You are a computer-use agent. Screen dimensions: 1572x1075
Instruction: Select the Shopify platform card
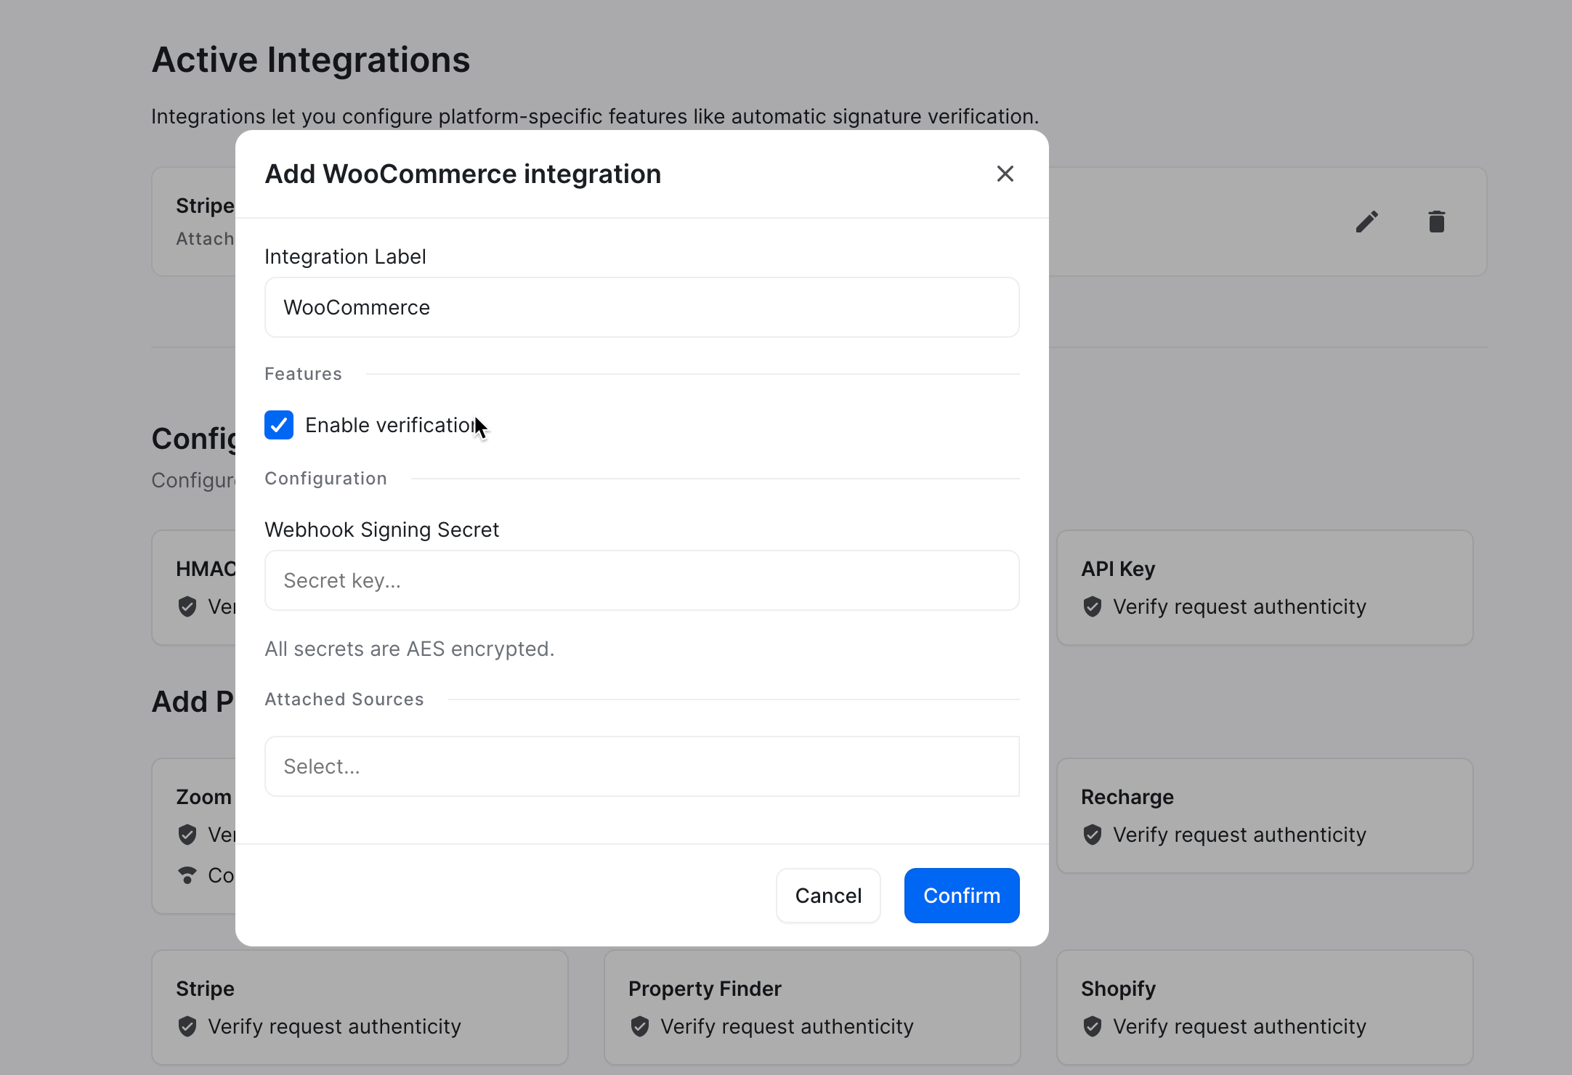[x=1264, y=1007]
